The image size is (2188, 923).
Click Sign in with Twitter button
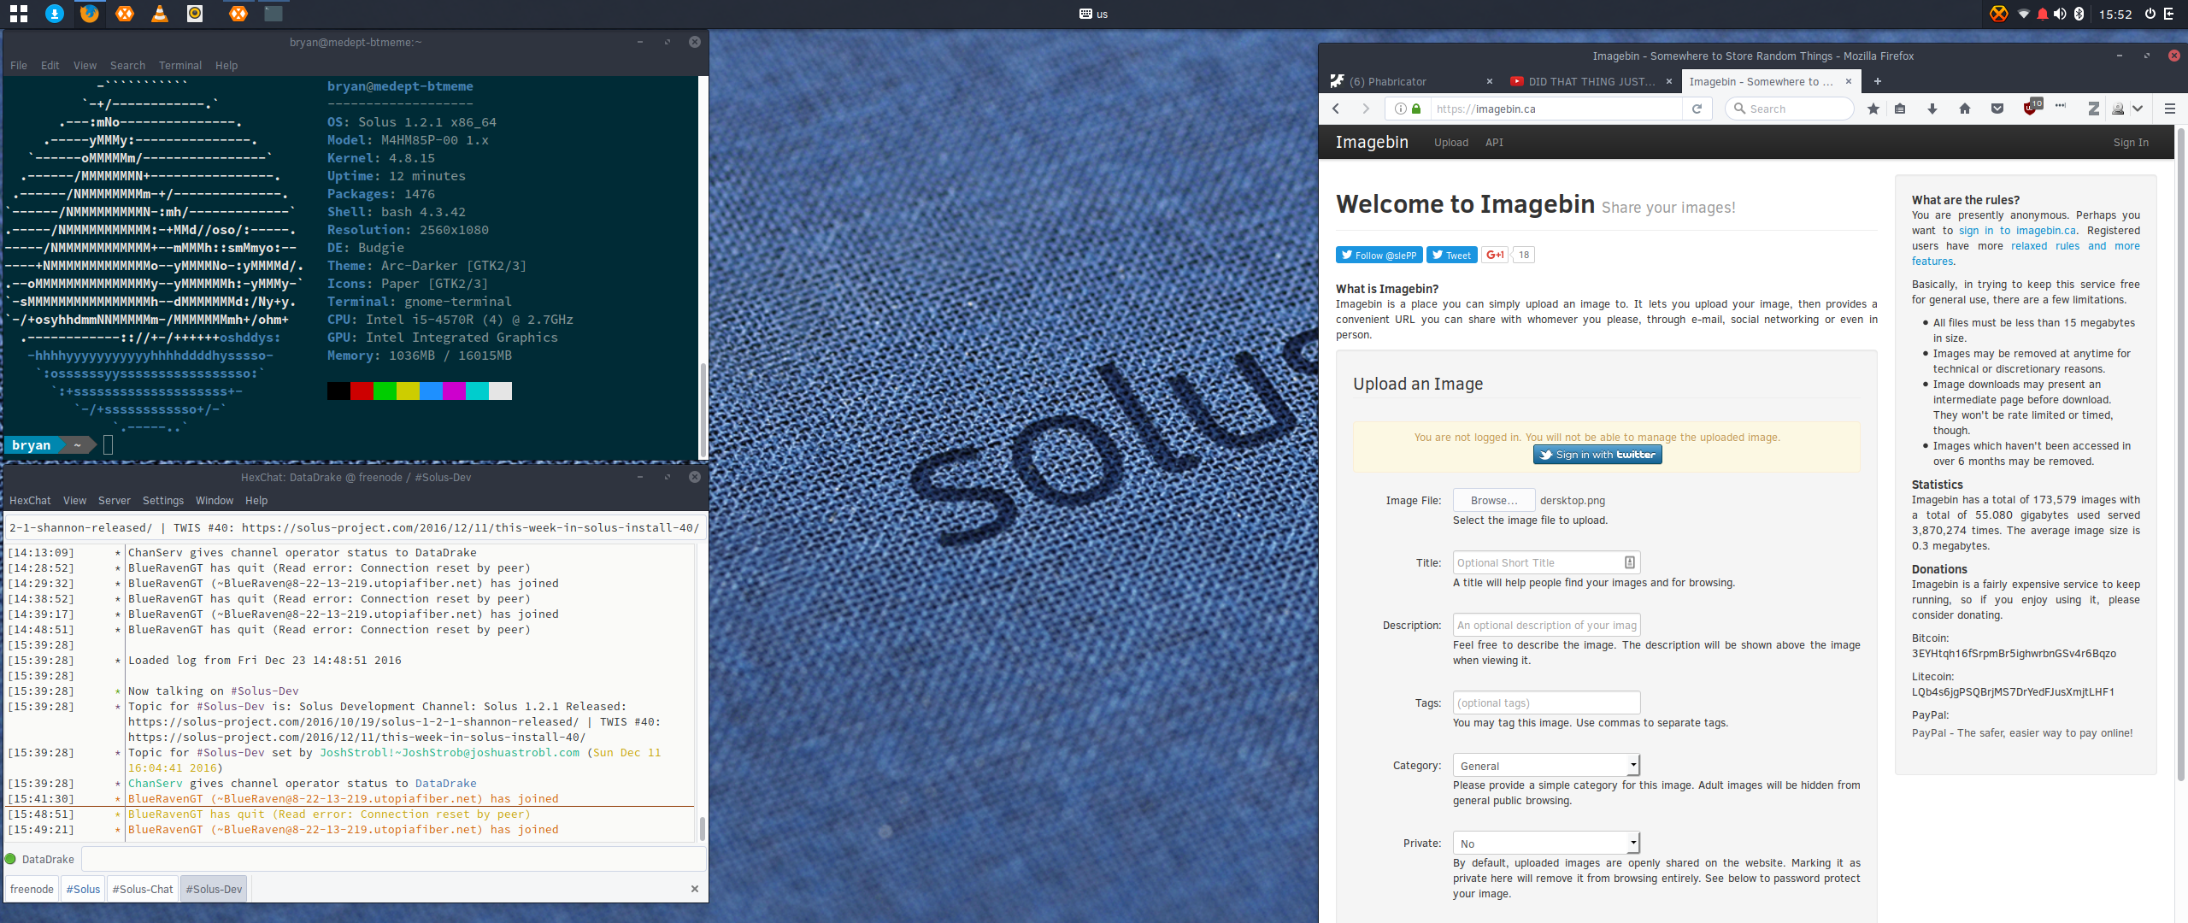1597,455
